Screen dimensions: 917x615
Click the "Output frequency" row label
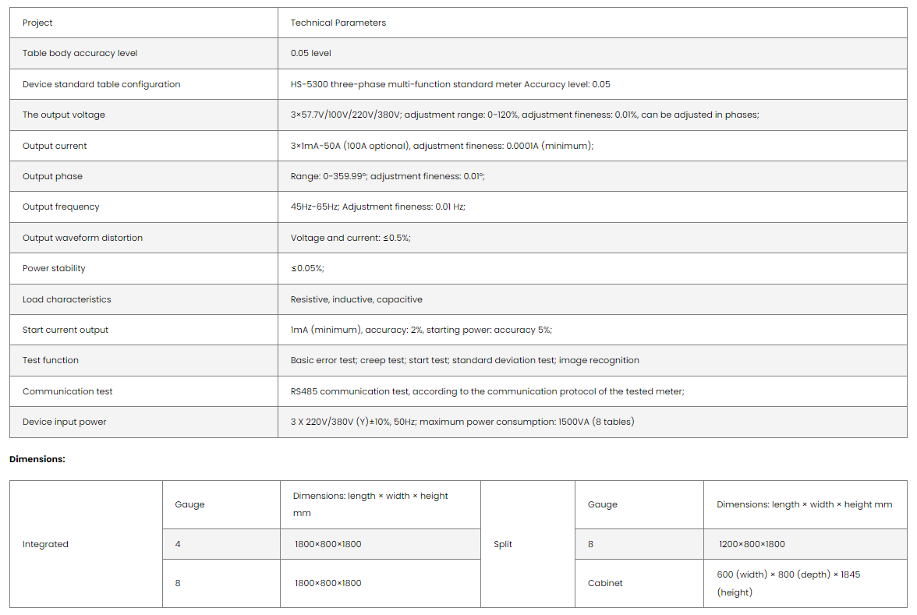[61, 207]
